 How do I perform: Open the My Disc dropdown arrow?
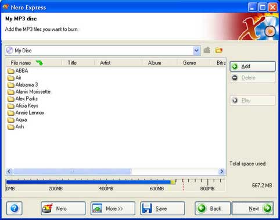point(196,51)
